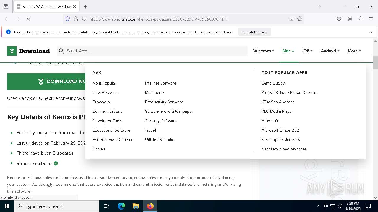Open Screensavers & Wallpaper category
The width and height of the screenshot is (378, 212).
tap(169, 111)
